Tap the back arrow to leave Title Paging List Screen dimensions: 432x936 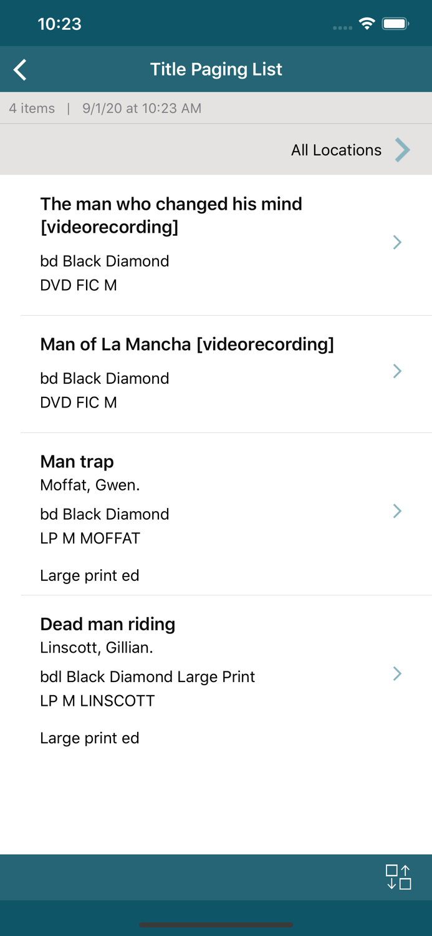pyautogui.click(x=19, y=69)
